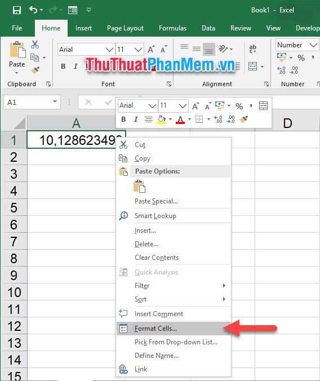Click the ribbon Merge & Center icon

[x=253, y=67]
